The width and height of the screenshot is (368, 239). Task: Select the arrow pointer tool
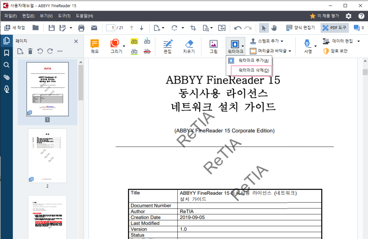264,28
